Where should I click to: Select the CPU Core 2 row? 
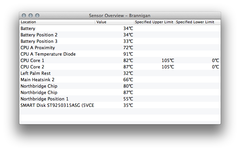point(120,67)
